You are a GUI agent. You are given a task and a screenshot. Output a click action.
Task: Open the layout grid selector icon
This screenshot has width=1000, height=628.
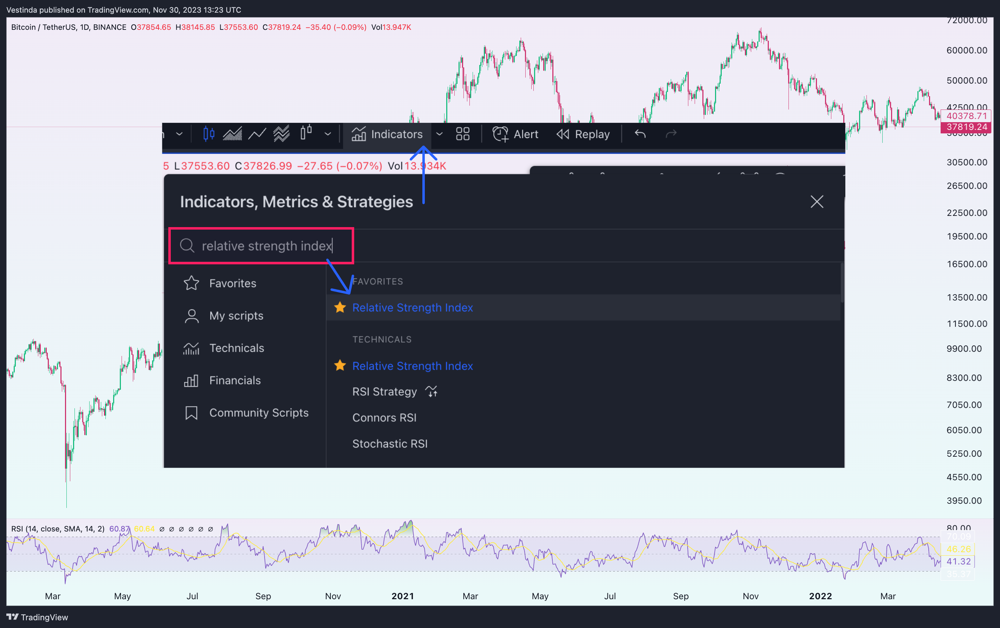463,134
